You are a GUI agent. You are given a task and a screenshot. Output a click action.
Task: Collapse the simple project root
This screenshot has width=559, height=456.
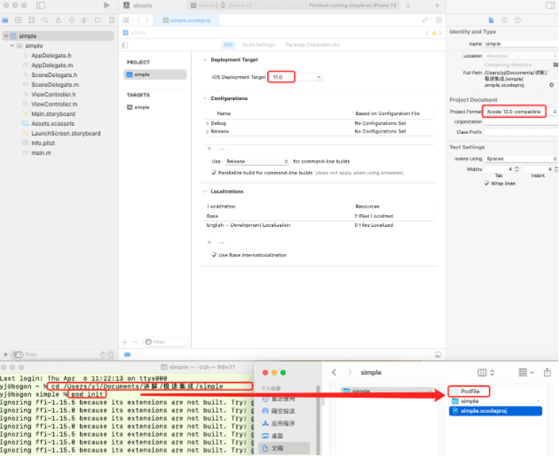pos(6,36)
